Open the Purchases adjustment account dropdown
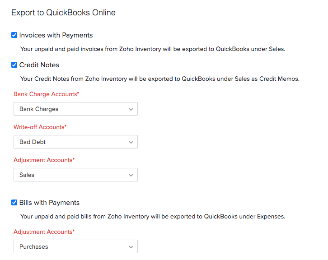 (x=75, y=246)
